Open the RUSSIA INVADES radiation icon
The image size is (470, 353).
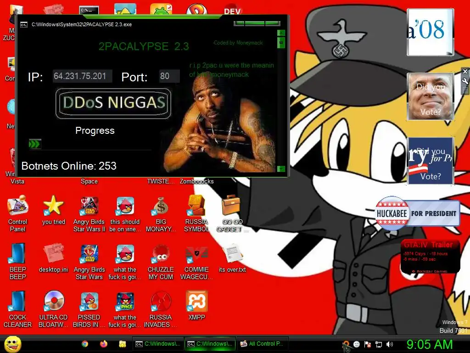161,309
